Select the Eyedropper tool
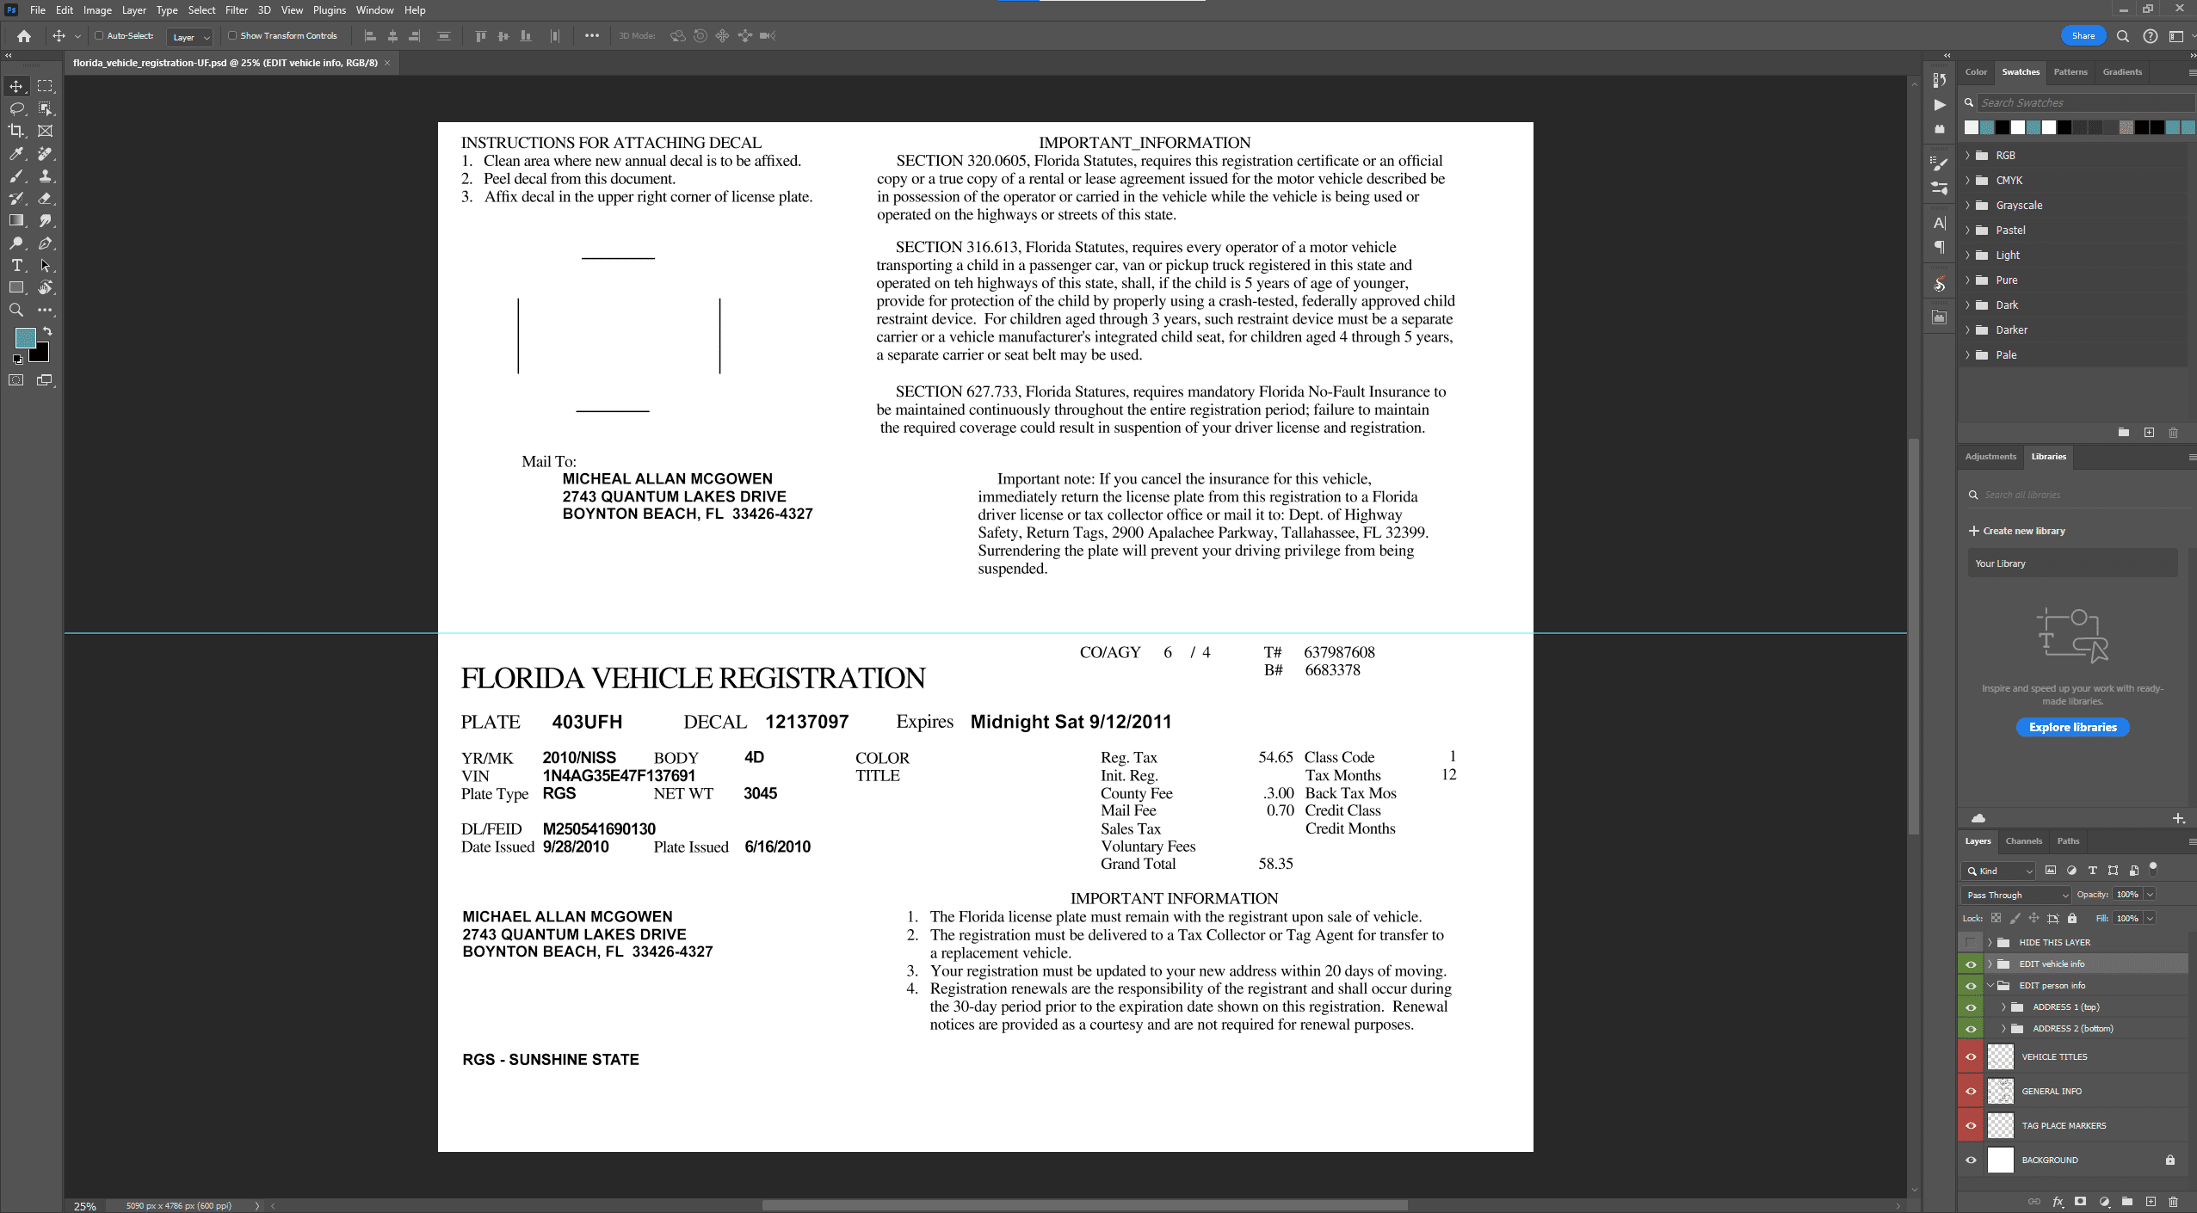The height and width of the screenshot is (1213, 2197). click(16, 154)
